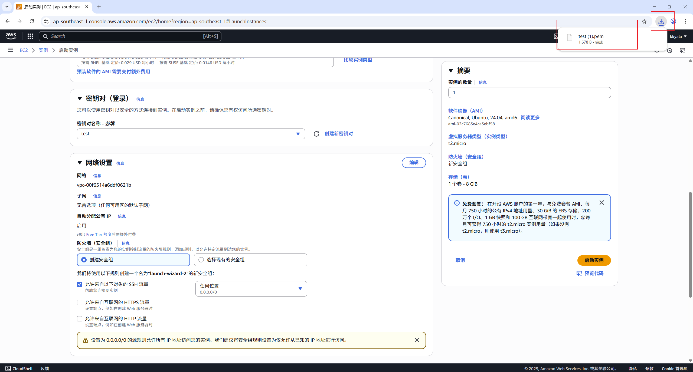The height and width of the screenshot is (372, 693).
Task: Open 反馈 feedback in footer
Action: pos(45,368)
